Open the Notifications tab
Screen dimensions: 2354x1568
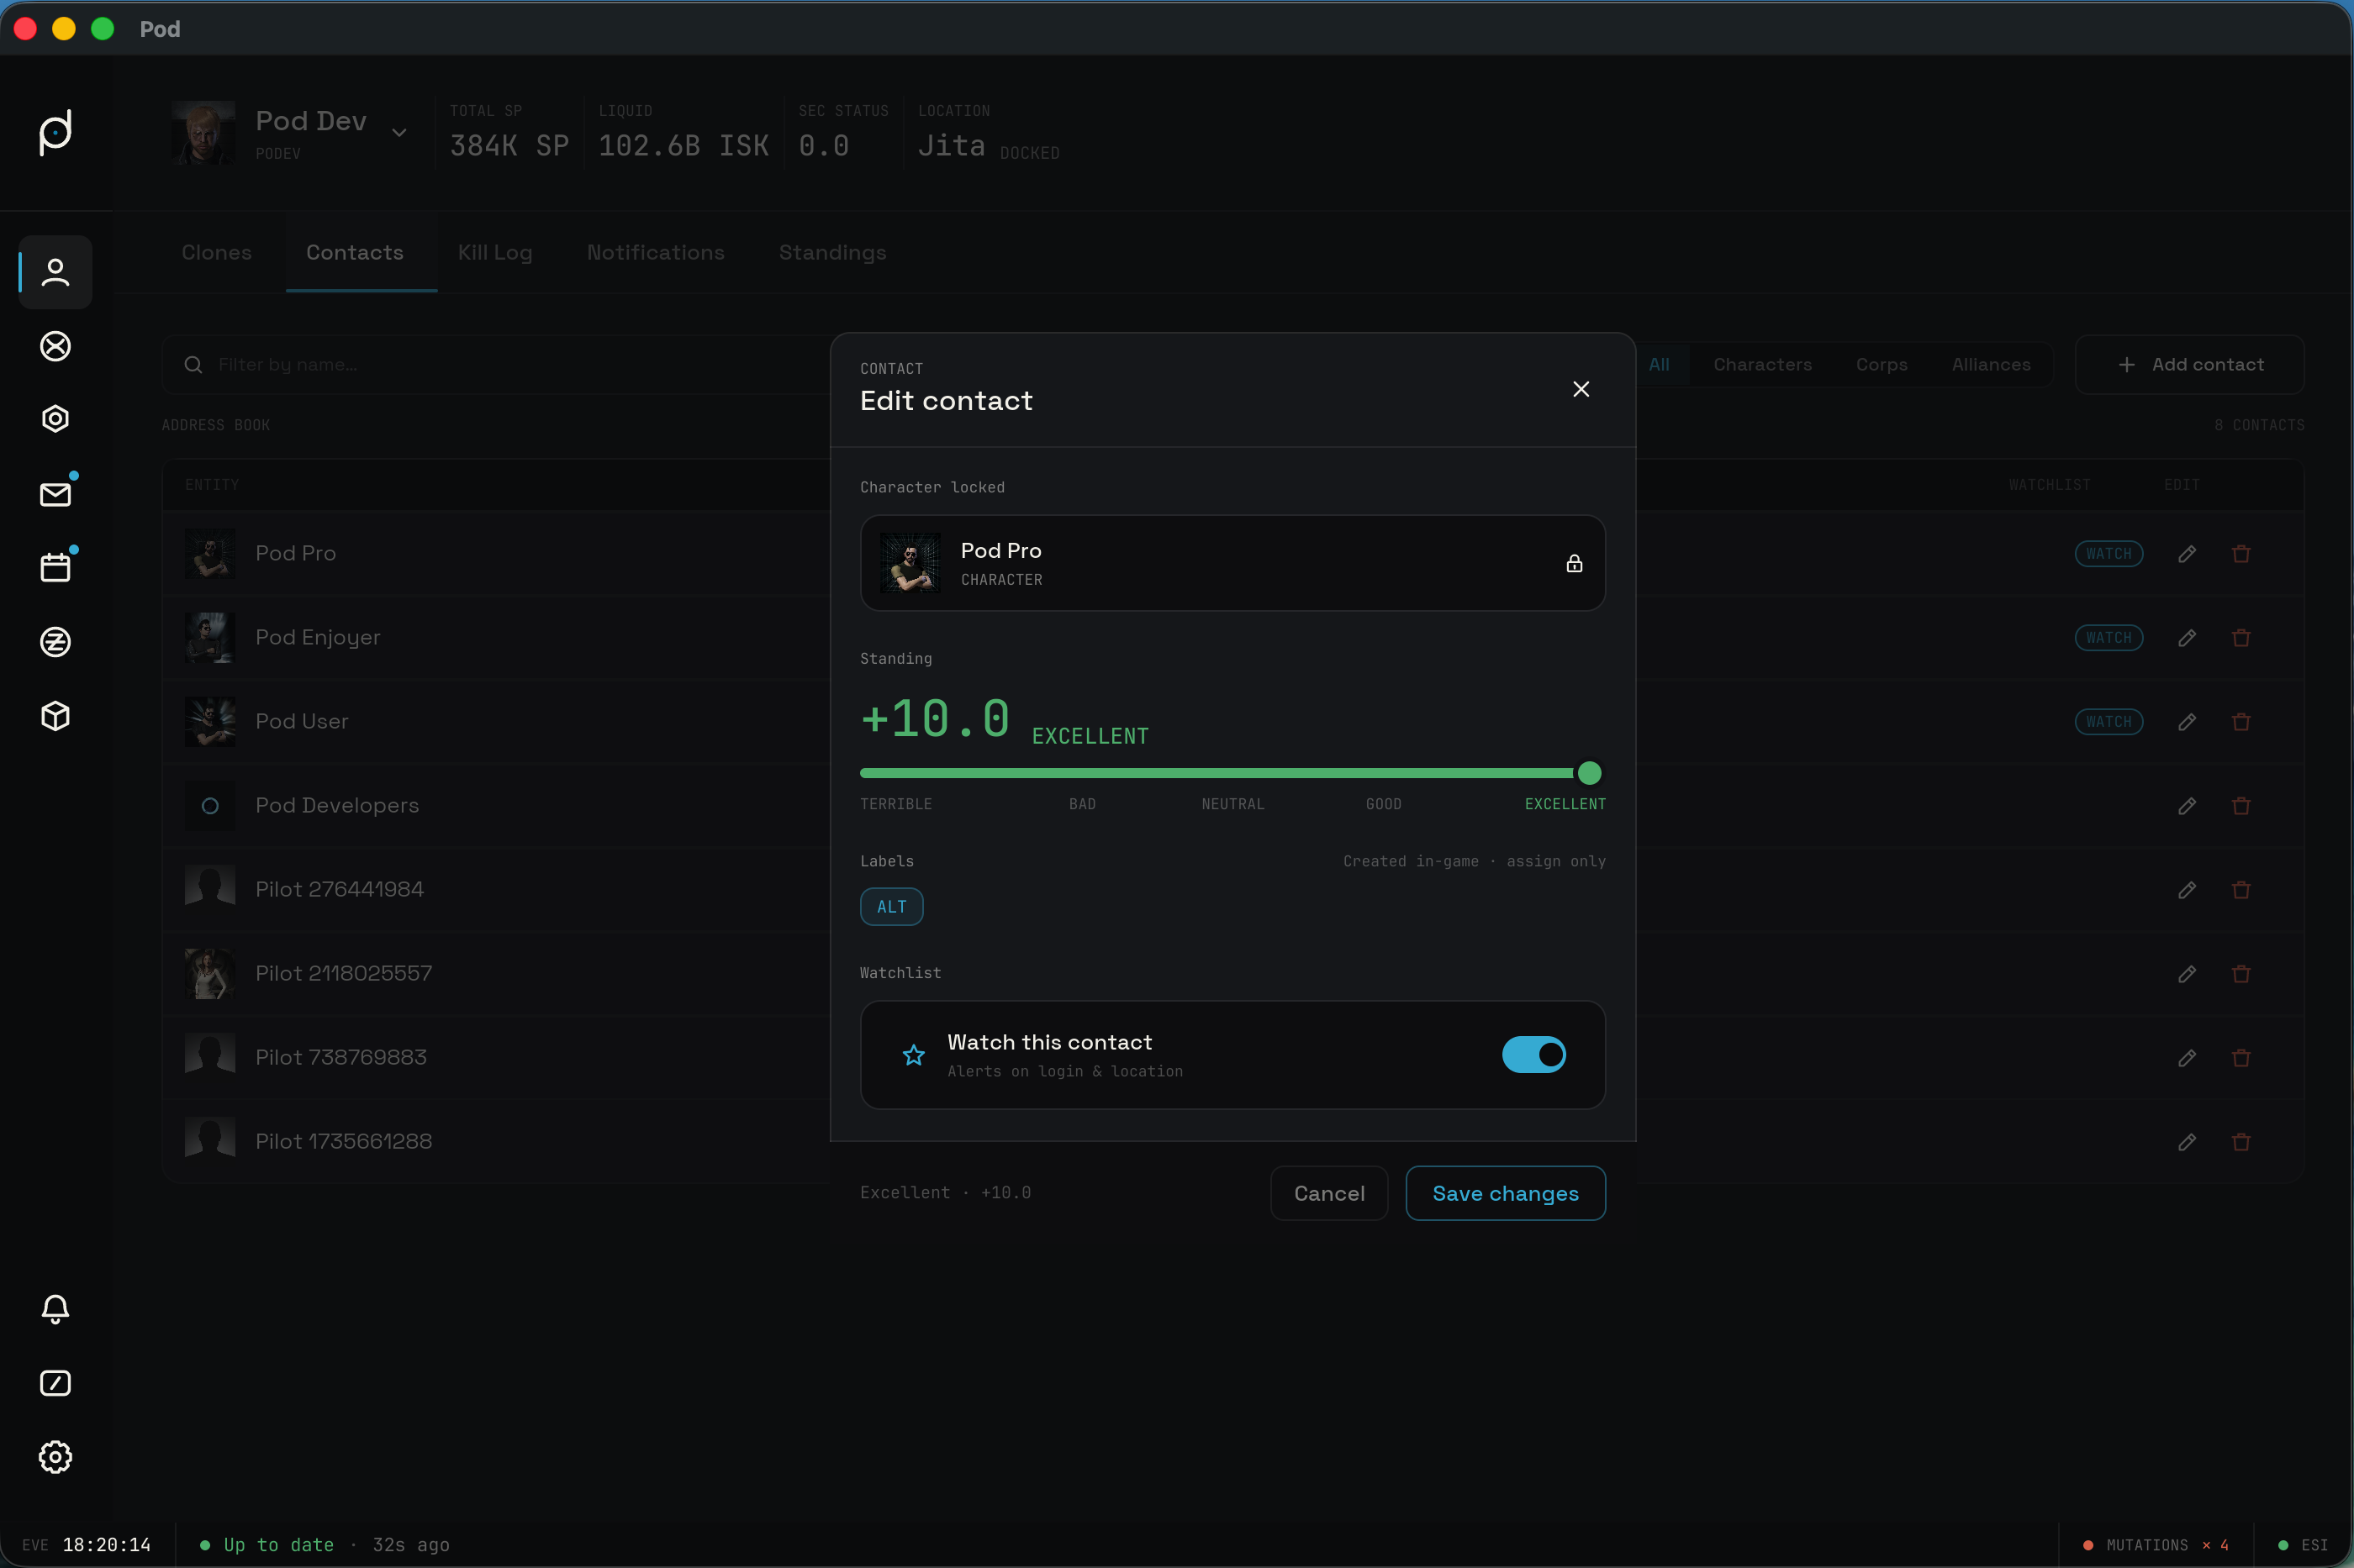click(655, 253)
